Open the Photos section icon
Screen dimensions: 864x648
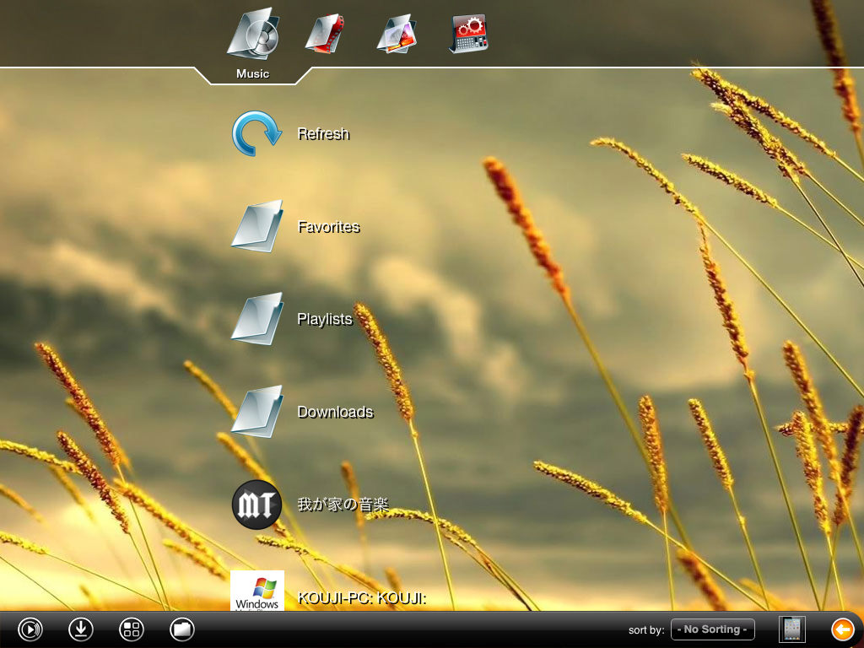coord(397,34)
